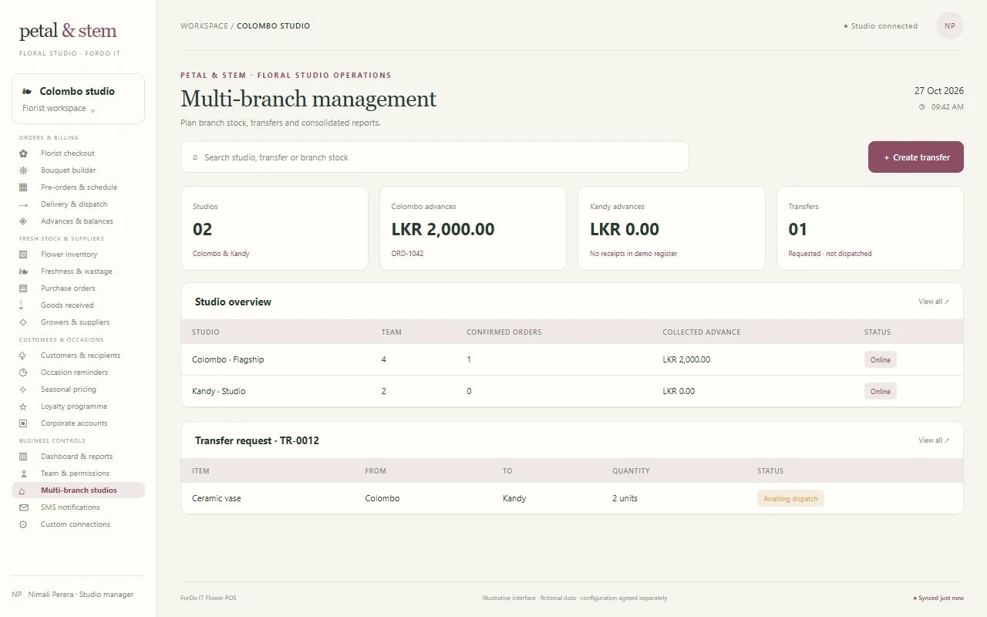Image resolution: width=987 pixels, height=617 pixels.
Task: Open Purchase orders menu item
Action: coord(78,288)
